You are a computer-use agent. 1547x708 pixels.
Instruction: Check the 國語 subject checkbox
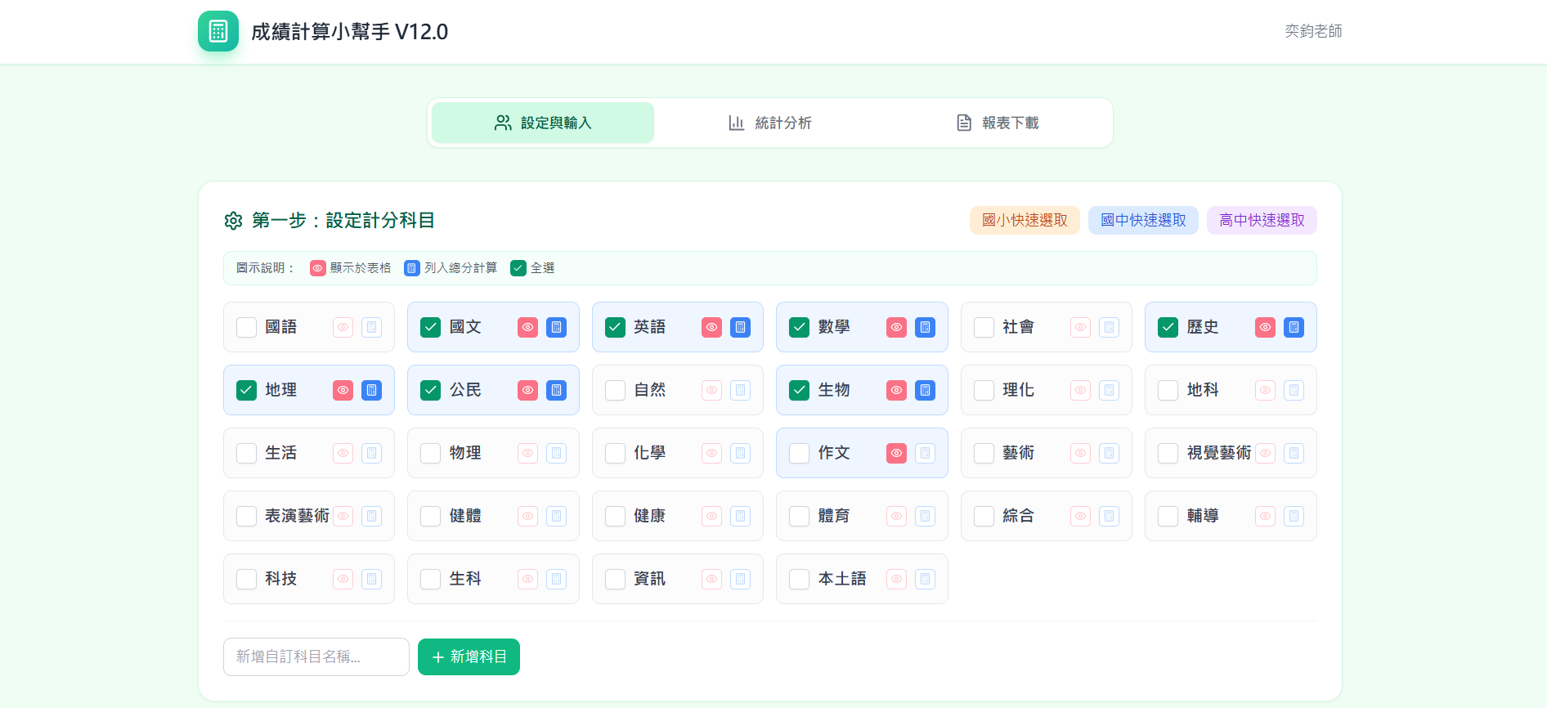[246, 327]
